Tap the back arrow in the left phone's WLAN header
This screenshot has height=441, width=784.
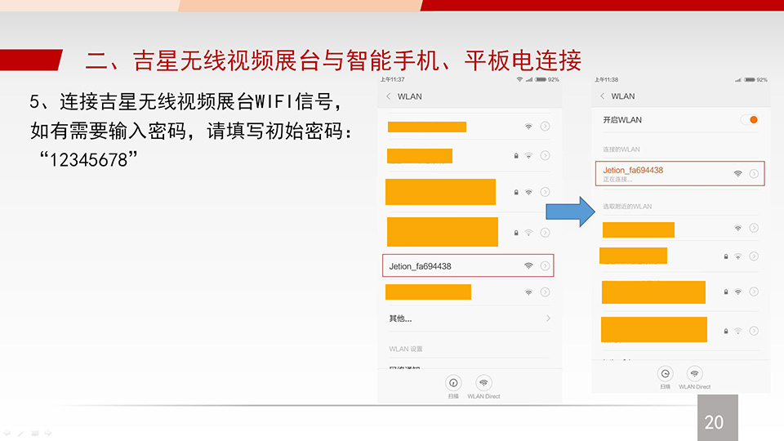[x=389, y=96]
